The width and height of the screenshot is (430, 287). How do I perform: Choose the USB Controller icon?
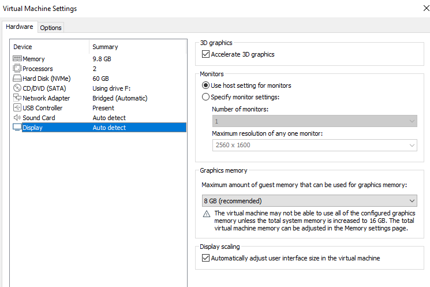click(17, 108)
